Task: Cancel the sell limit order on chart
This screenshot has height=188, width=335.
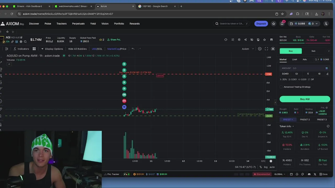Action: pos(160,75)
